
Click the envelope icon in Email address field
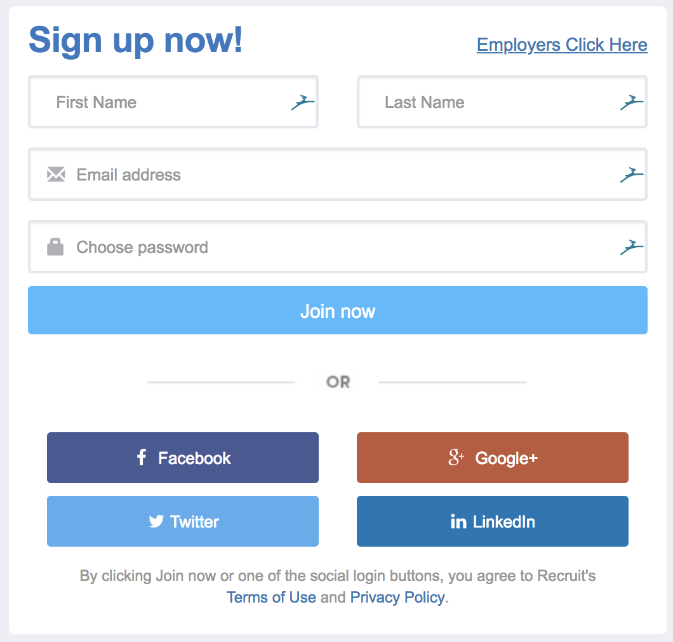point(56,174)
